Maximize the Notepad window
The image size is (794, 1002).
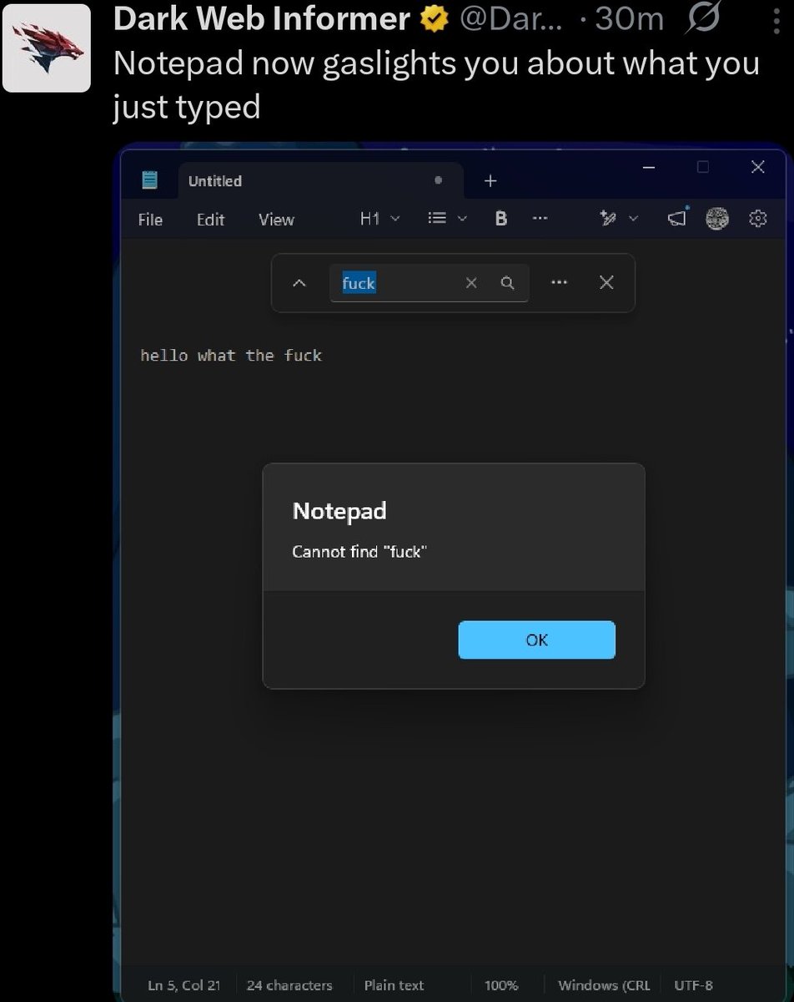click(x=703, y=168)
